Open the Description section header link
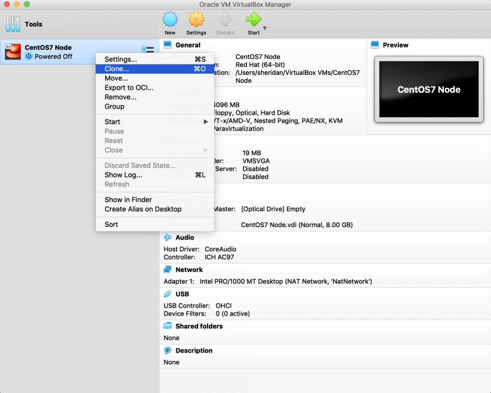 point(194,351)
